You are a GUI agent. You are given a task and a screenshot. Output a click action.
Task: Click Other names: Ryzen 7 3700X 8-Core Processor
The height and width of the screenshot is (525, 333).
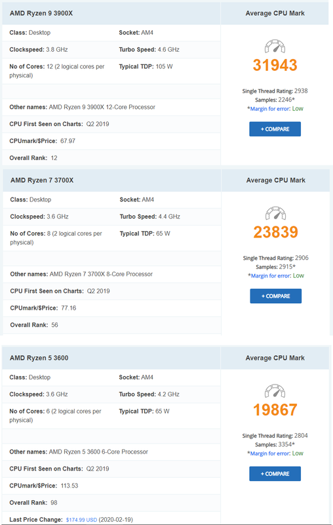[81, 274]
